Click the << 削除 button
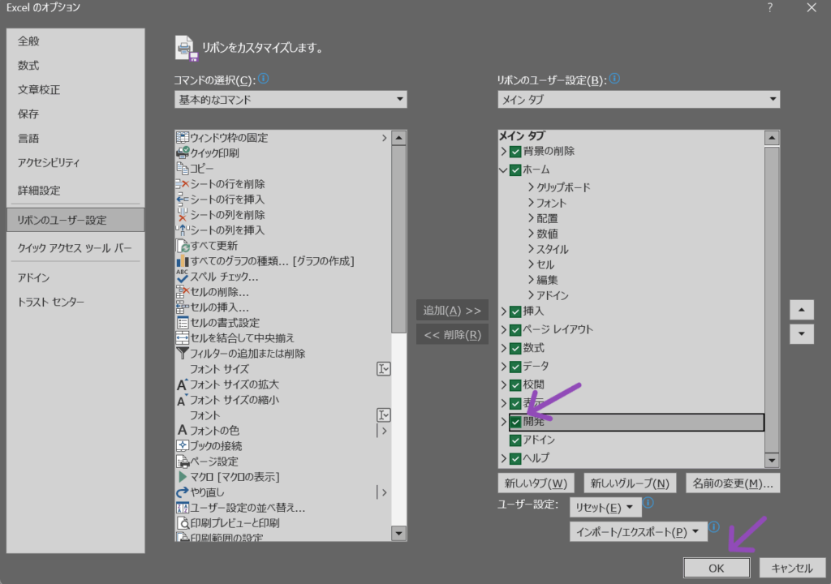This screenshot has height=584, width=831. click(x=452, y=335)
